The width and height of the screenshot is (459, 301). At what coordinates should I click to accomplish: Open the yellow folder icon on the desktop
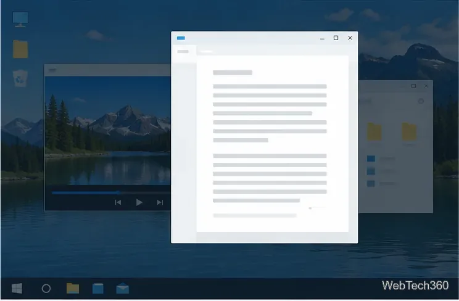pyautogui.click(x=20, y=49)
